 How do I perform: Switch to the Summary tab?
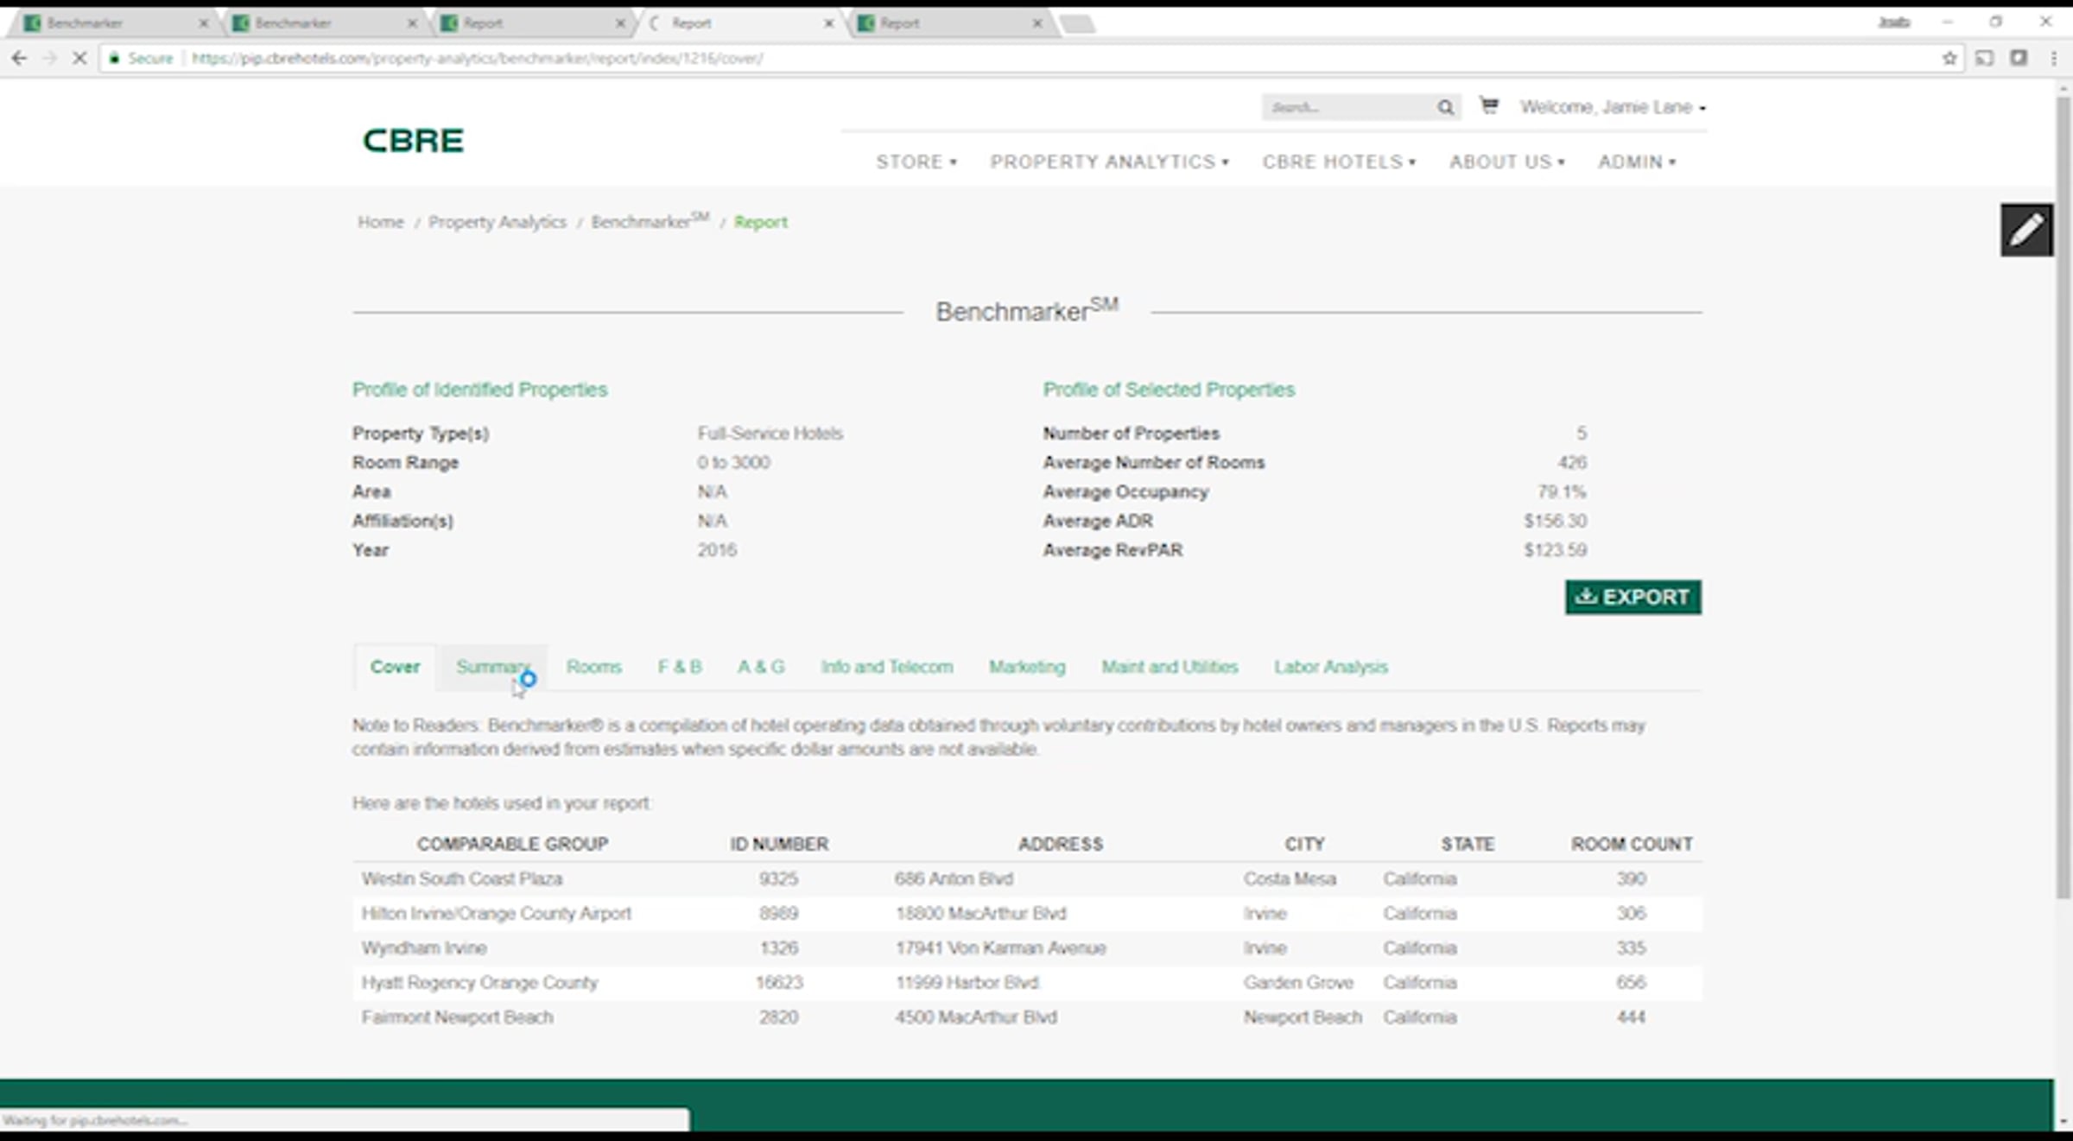point(492,667)
